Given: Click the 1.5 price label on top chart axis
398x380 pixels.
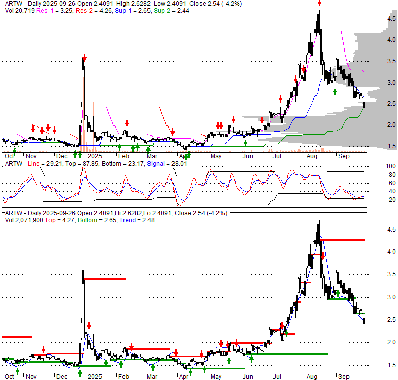Looking at the screenshot, I should (391, 146).
